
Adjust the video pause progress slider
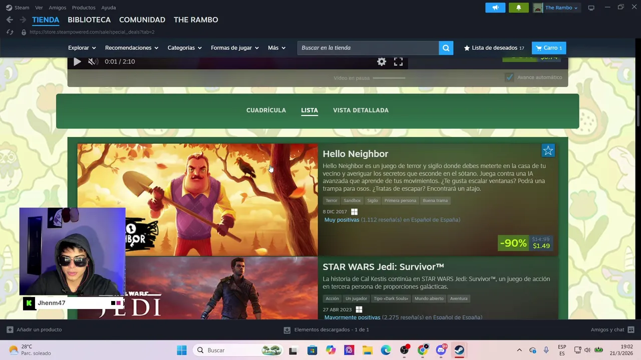tap(389, 77)
